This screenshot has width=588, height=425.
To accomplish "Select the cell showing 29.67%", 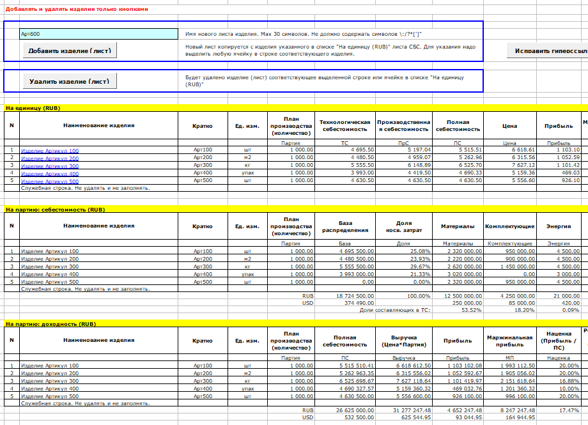I will tap(403, 267).
